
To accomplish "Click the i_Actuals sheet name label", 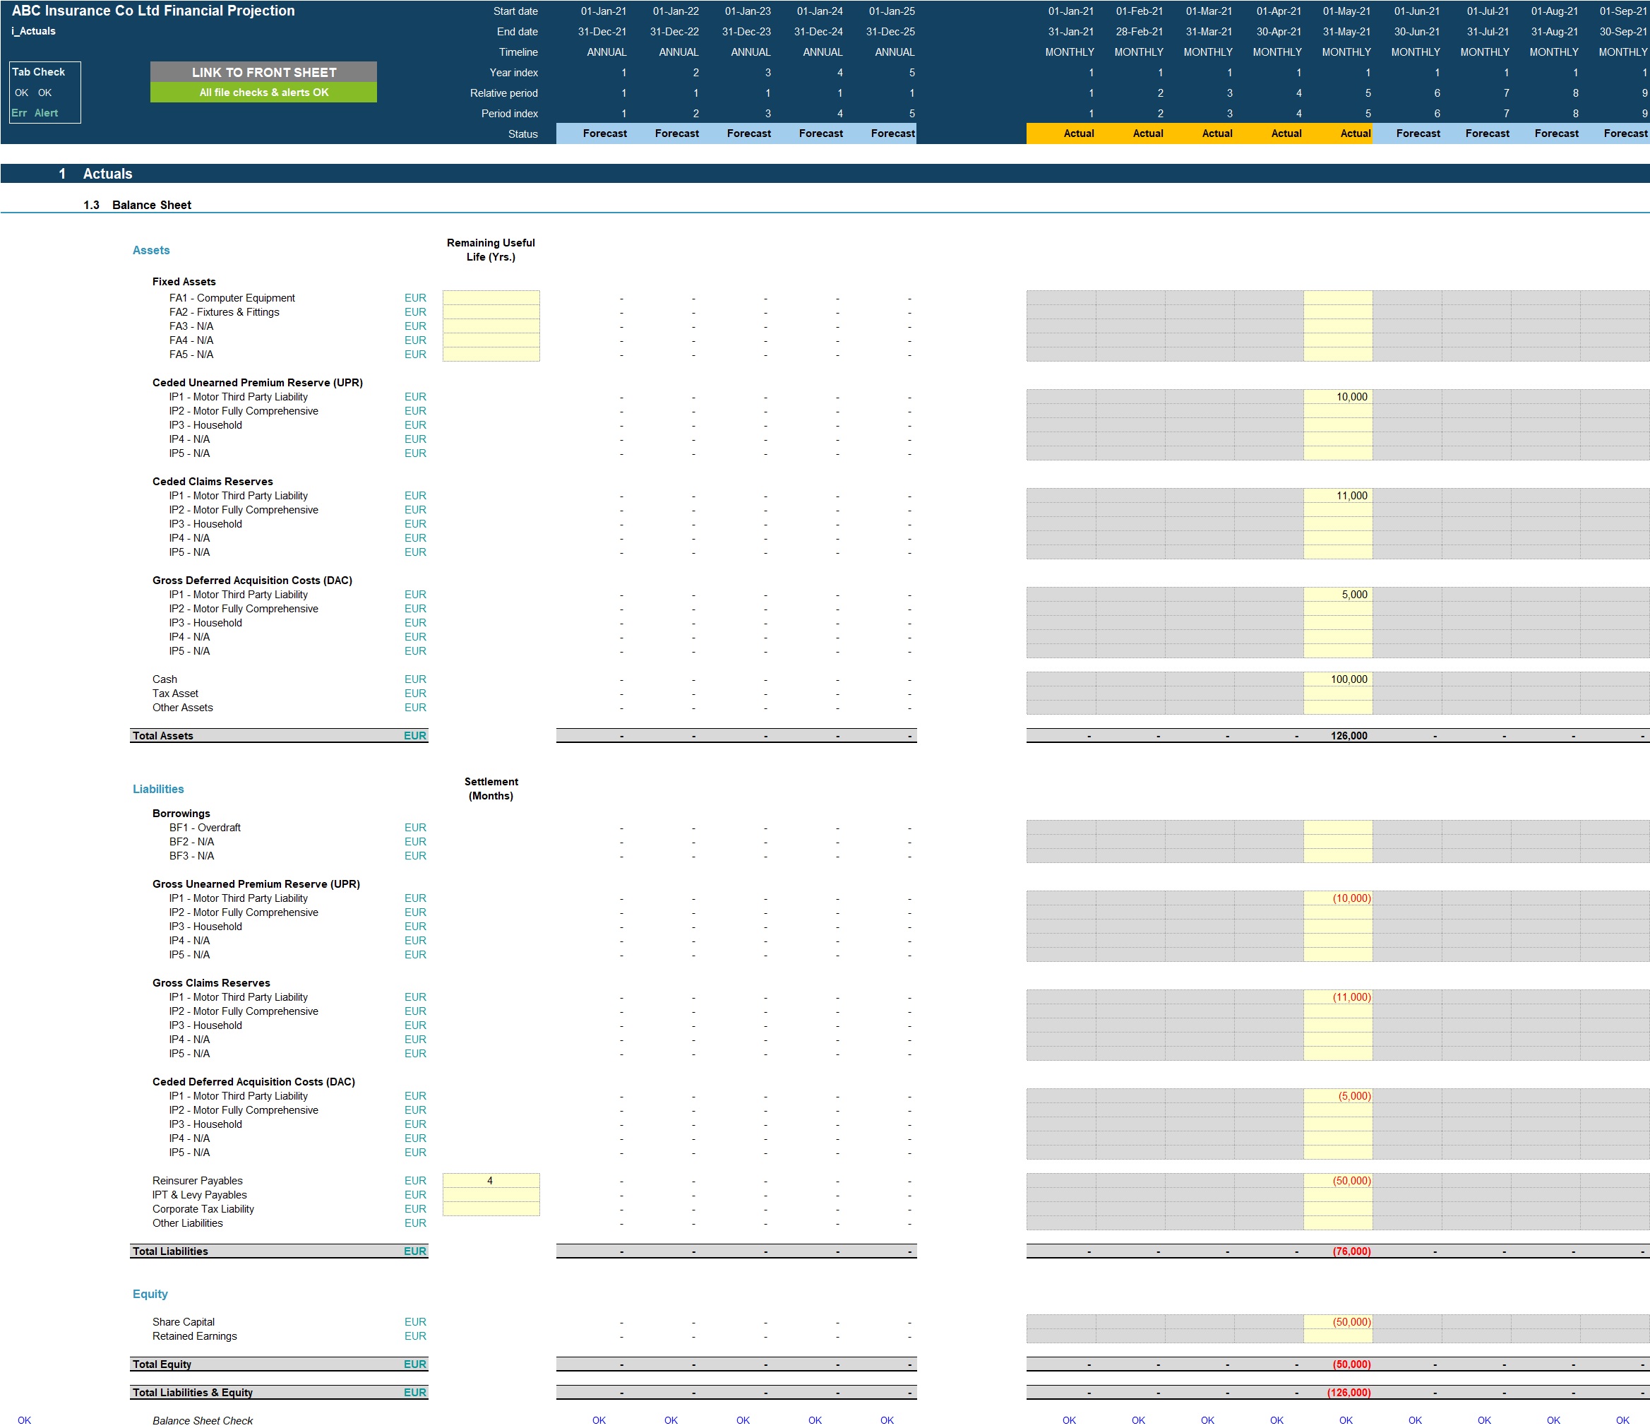I will click(33, 31).
